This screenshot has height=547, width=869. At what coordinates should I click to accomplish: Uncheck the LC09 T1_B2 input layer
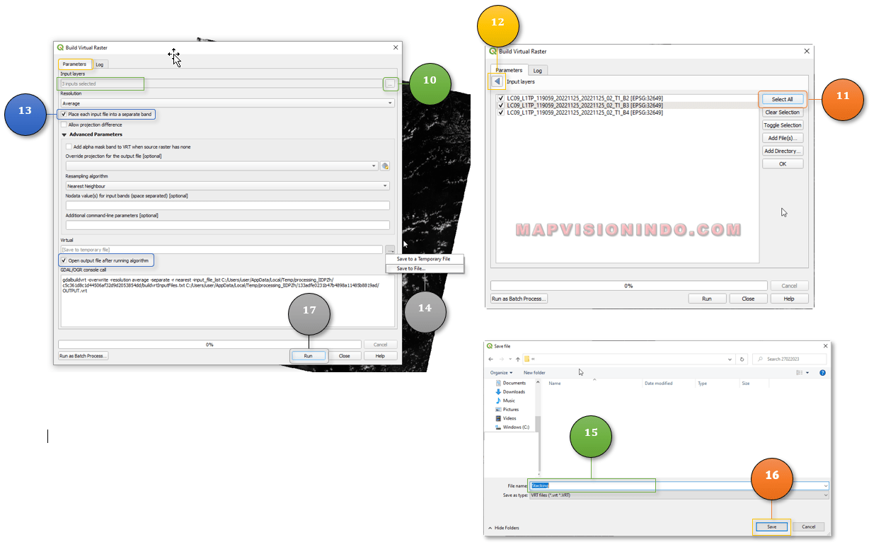(501, 98)
